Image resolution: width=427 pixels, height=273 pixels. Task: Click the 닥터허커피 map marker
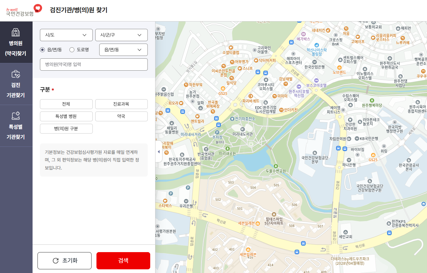click(x=256, y=61)
